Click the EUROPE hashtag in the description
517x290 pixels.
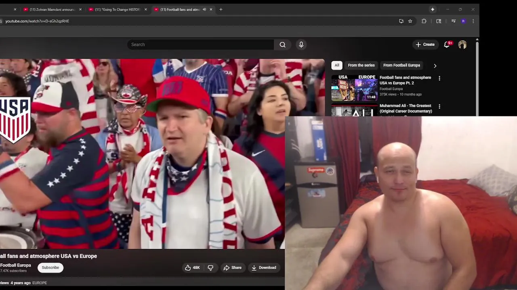(40, 283)
